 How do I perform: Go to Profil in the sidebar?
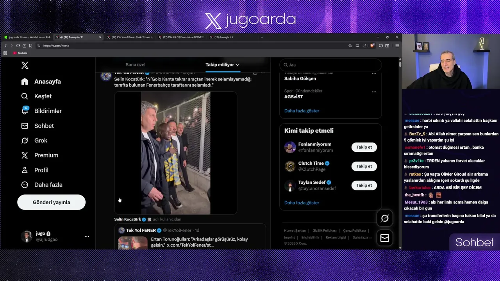pyautogui.click(x=35, y=170)
